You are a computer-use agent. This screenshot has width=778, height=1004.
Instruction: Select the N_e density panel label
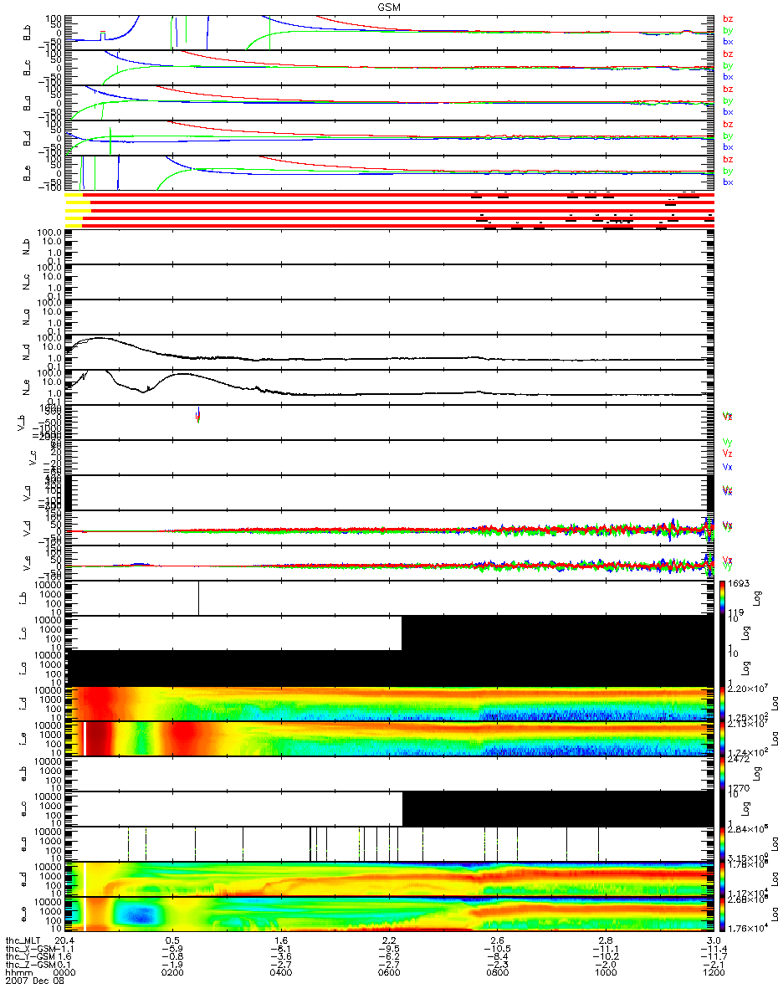26,387
